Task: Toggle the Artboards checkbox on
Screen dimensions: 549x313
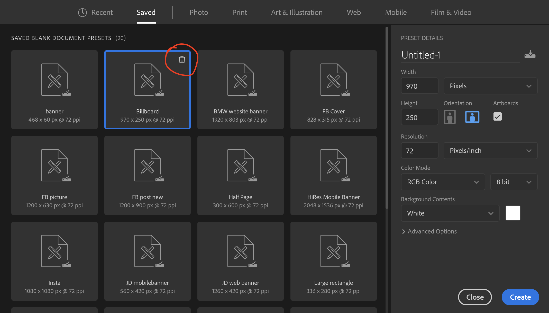Action: click(x=498, y=116)
